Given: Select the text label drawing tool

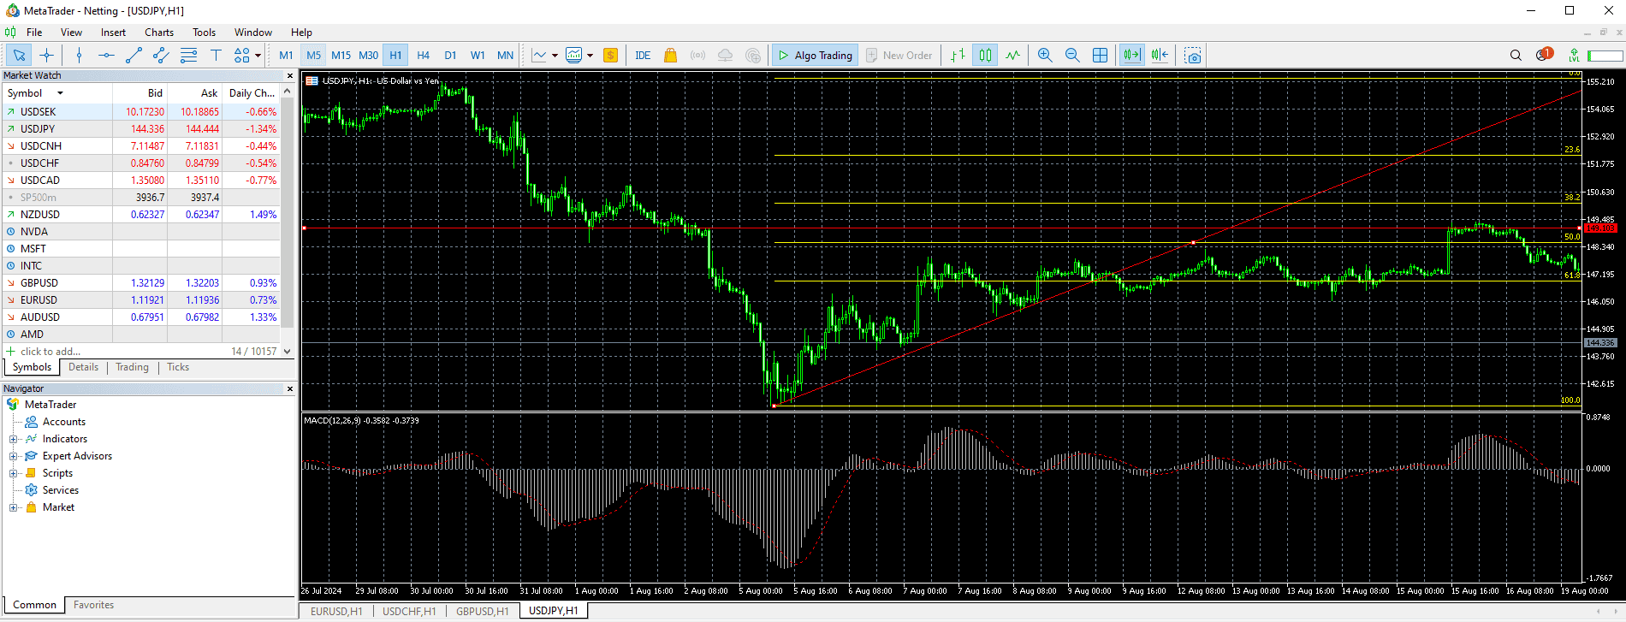Looking at the screenshot, I should (x=216, y=56).
